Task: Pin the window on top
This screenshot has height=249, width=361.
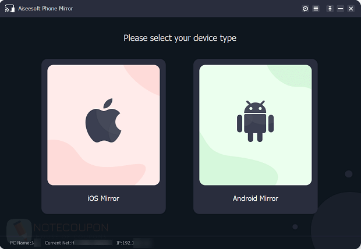Action: 330,9
